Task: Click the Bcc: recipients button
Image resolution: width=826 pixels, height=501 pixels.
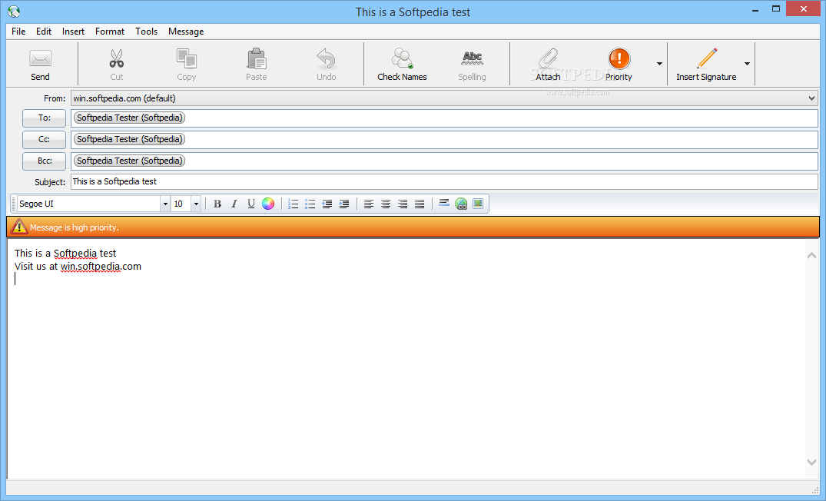Action: (x=45, y=161)
